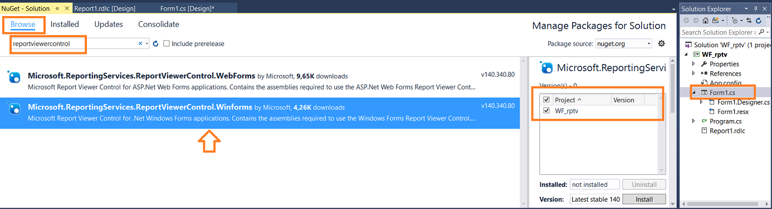Refresh Solution Explorer

[x=759, y=21]
